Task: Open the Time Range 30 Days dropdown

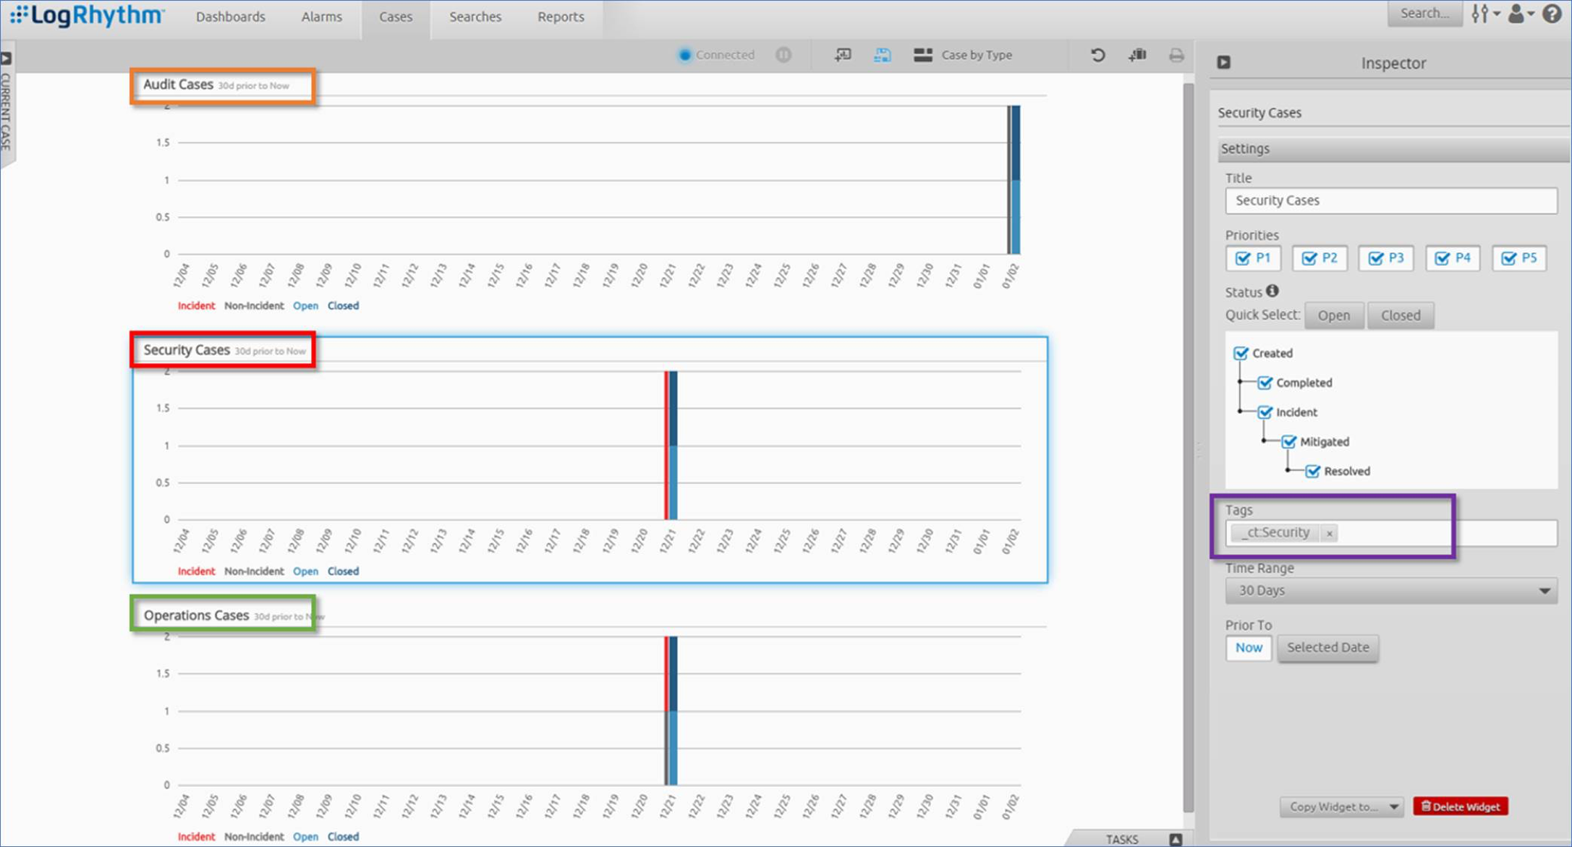Action: pos(1390,590)
